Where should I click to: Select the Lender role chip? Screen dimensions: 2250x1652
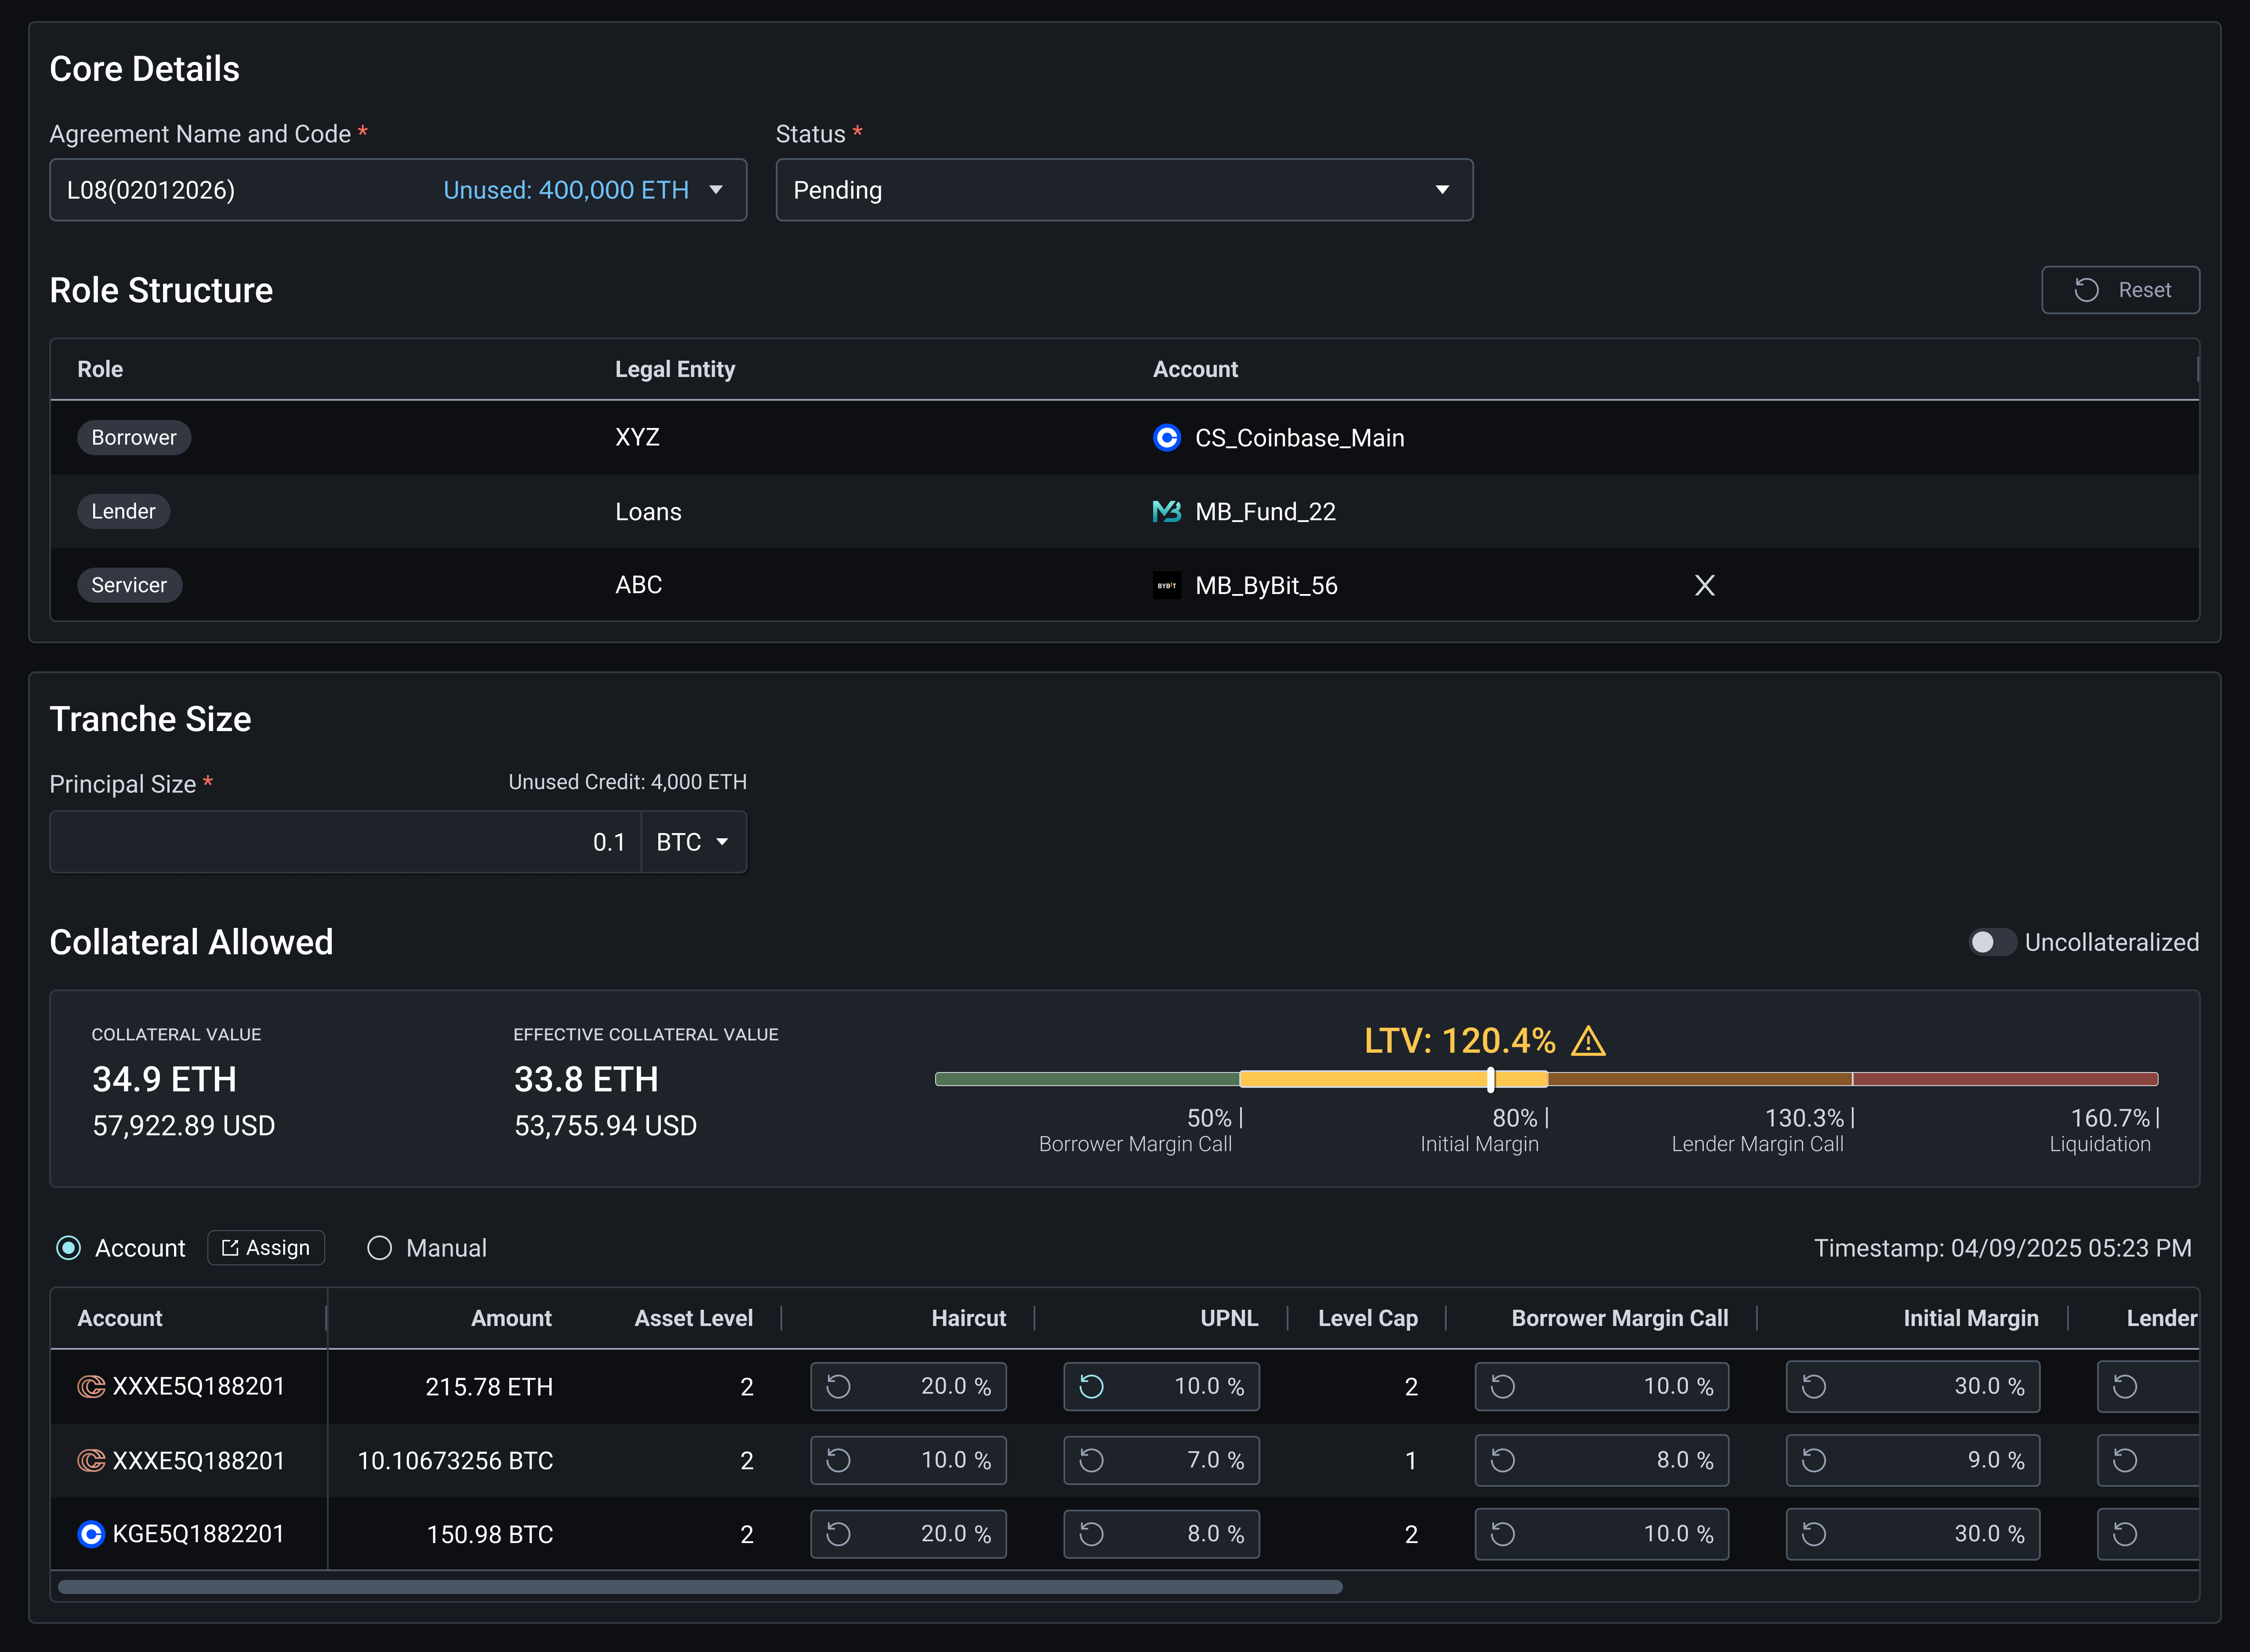coord(124,511)
